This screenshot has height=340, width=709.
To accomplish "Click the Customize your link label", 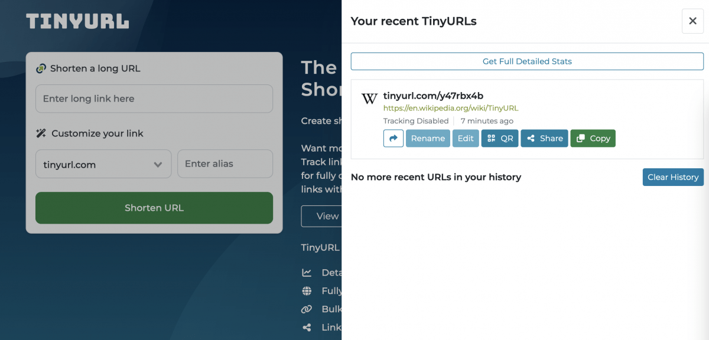I will [x=97, y=133].
